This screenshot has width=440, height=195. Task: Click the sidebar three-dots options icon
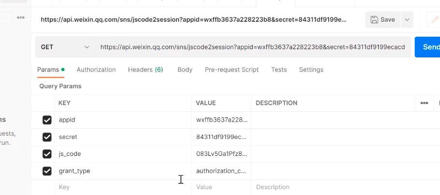(x=21, y=17)
